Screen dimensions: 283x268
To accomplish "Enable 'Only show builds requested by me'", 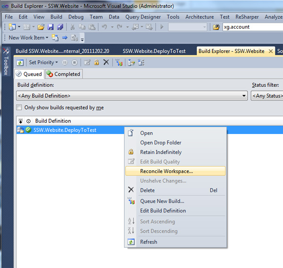I will 19,108.
